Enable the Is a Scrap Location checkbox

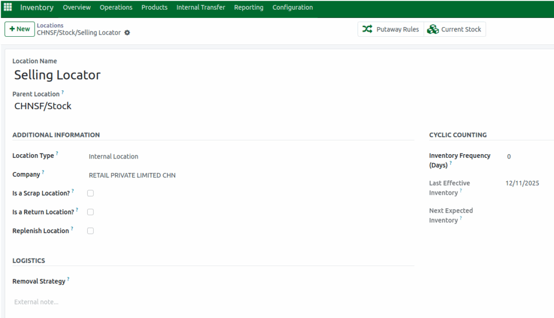90,193
